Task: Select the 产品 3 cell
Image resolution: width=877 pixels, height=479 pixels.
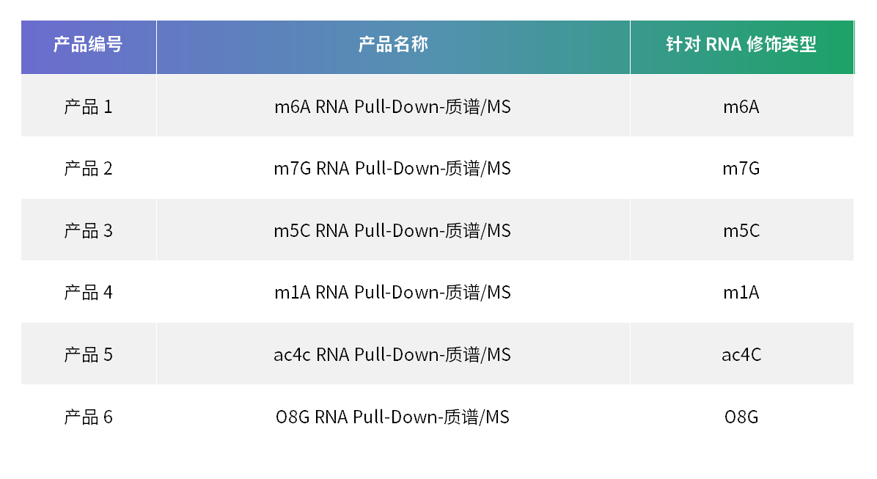Action: click(x=88, y=231)
